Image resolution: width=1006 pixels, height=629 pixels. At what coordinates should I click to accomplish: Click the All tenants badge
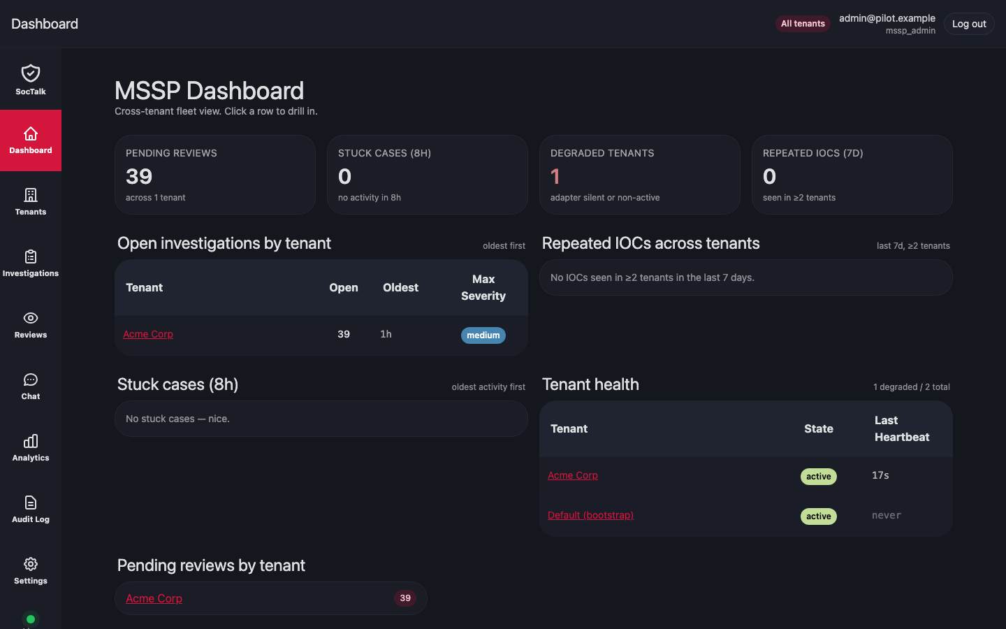pyautogui.click(x=803, y=24)
